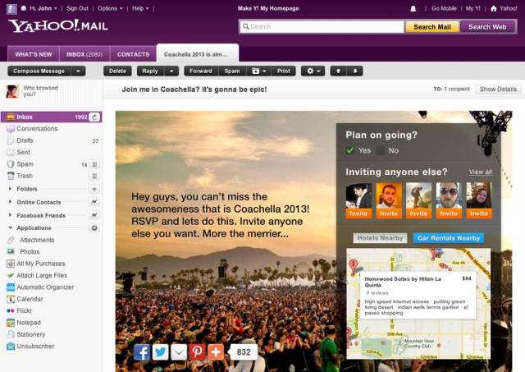Select the Coachella 2013 email tab
This screenshot has width=525, height=372.
point(198,53)
